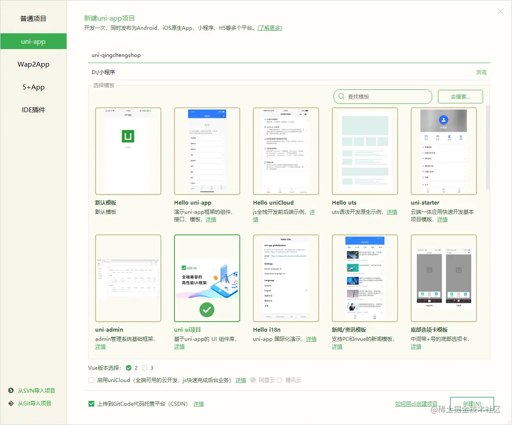Select the Hello uts template thumbnail
The image size is (512, 425).
pyautogui.click(x=365, y=151)
